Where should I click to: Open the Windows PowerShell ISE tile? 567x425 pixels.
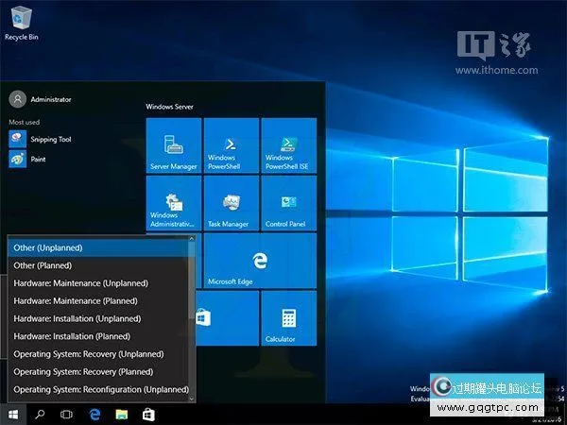coord(287,145)
